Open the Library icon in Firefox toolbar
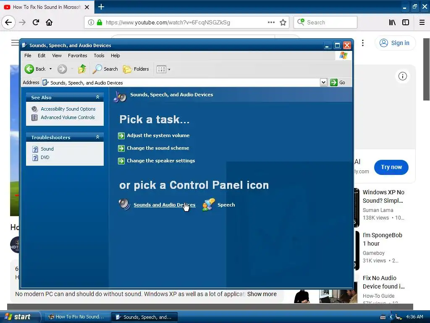The width and height of the screenshot is (430, 323). [x=392, y=23]
